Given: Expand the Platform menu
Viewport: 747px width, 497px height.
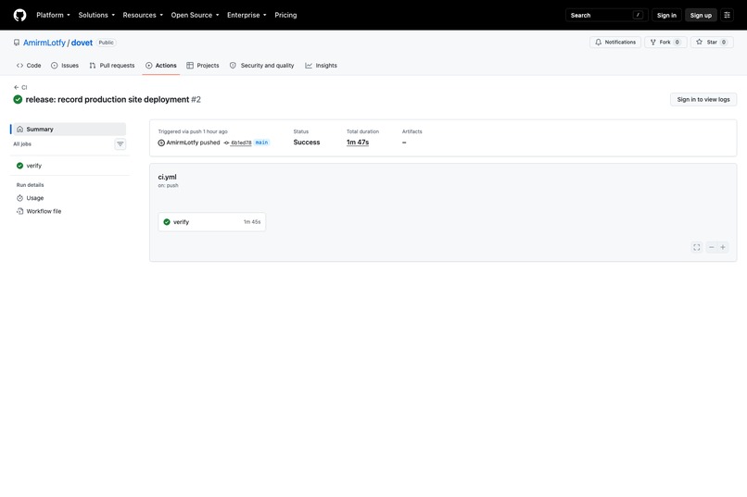Looking at the screenshot, I should (53, 15).
